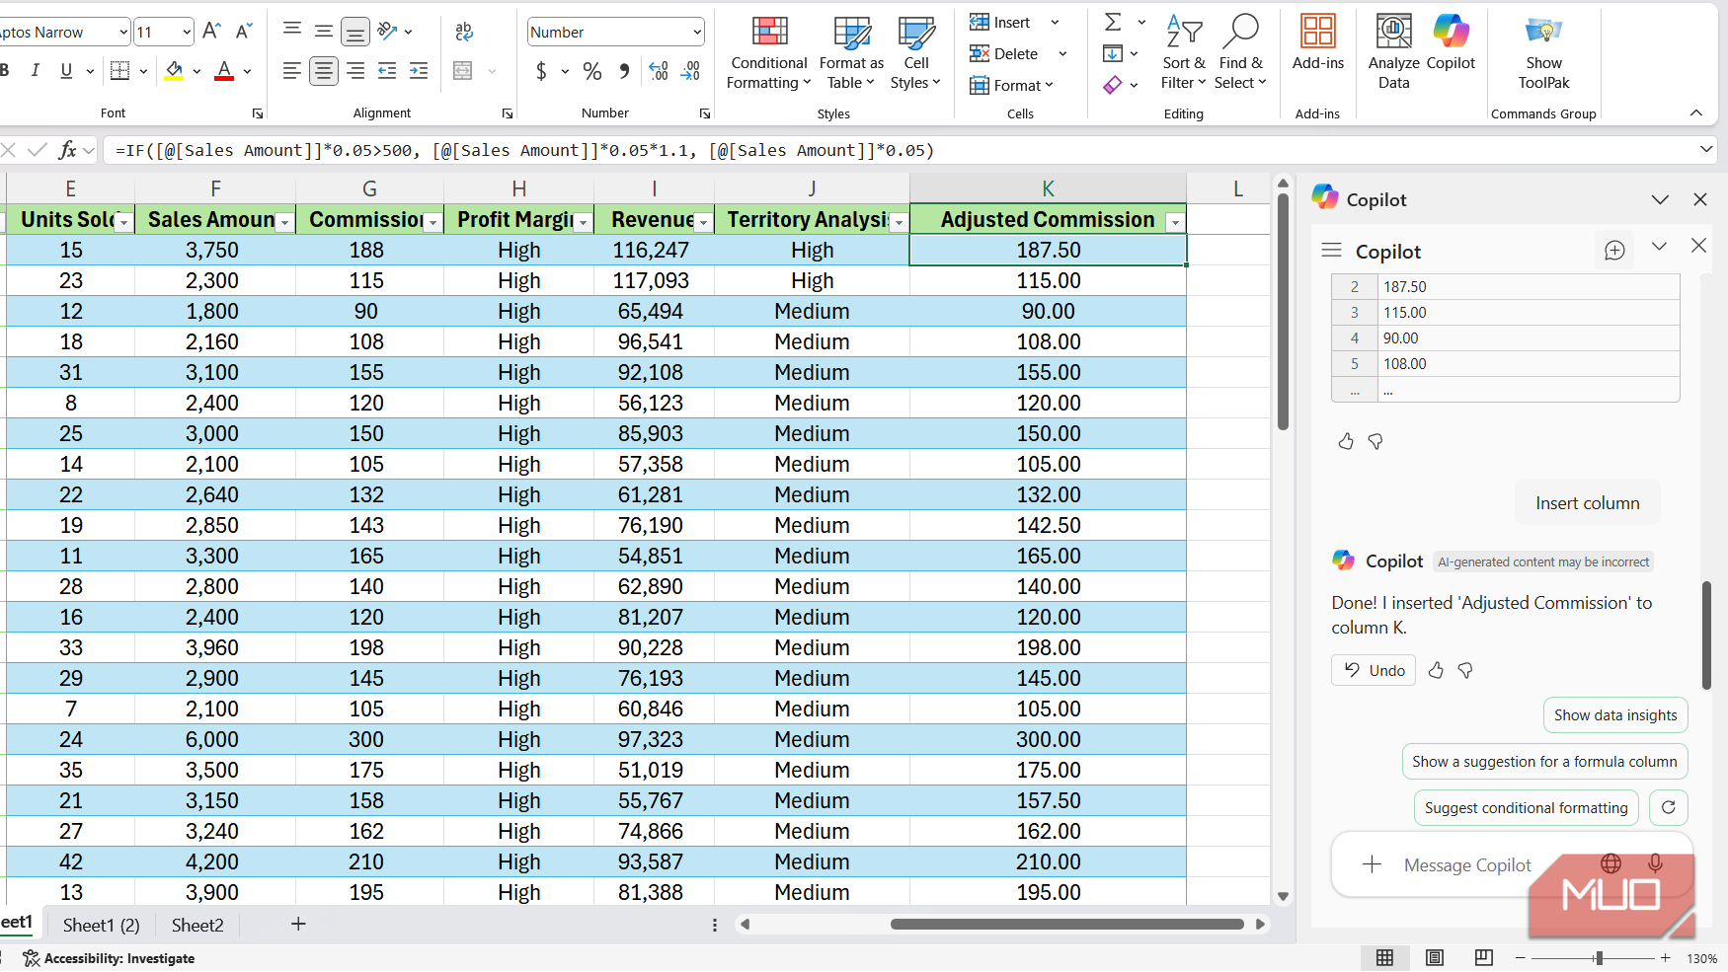1728x972 pixels.
Task: Expand the formula bar
Action: coord(1706,150)
